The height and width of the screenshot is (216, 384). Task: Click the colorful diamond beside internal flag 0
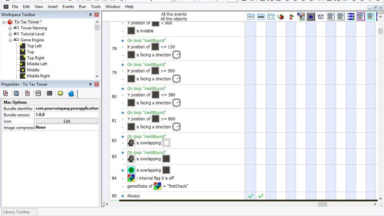pyautogui.click(x=131, y=178)
